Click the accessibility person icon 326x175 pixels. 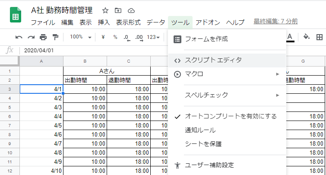(x=177, y=165)
